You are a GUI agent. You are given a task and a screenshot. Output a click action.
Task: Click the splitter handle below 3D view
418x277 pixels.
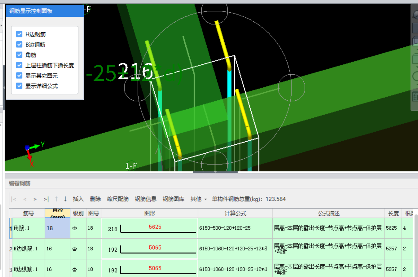click(x=215, y=172)
